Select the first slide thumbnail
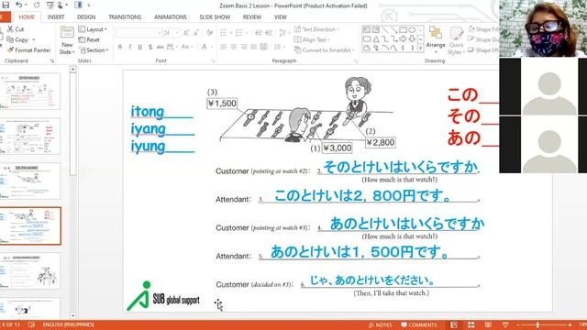Viewport: 587px width, 330px height. 30,91
